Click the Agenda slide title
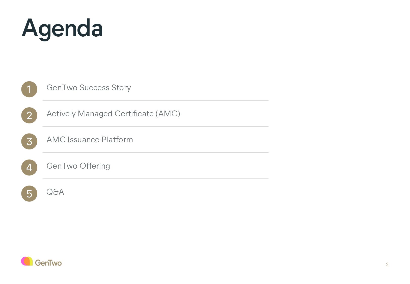Image resolution: width=410 pixels, height=284 pixels. 62,28
